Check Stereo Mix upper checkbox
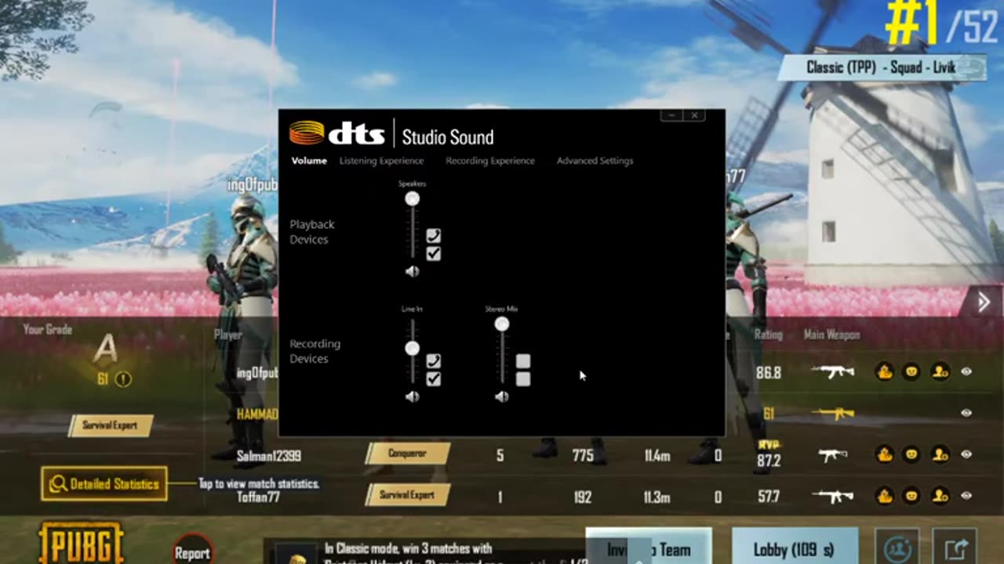Screen dimensions: 1004x564 point(523,361)
